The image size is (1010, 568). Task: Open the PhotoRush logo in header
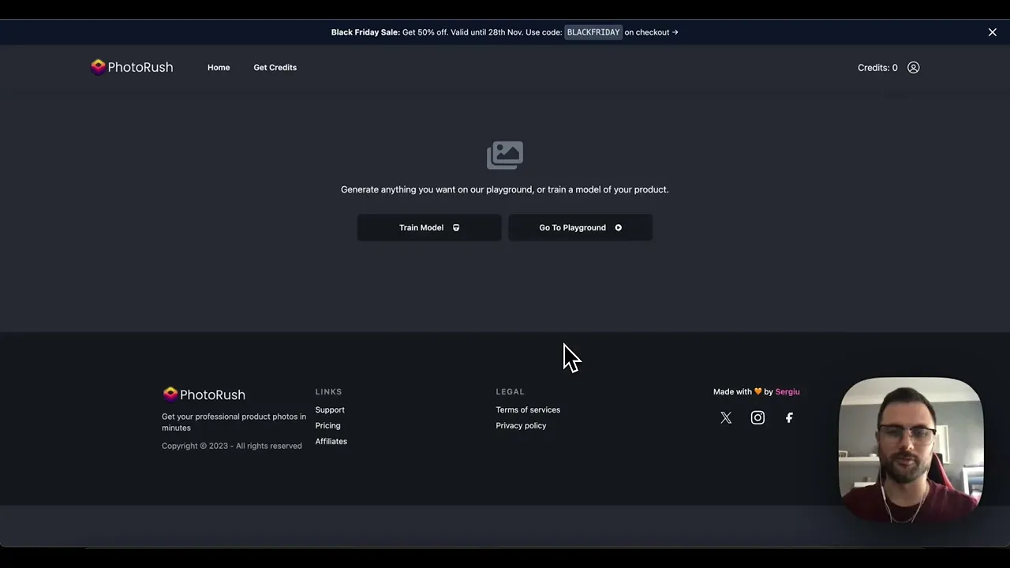pos(132,67)
